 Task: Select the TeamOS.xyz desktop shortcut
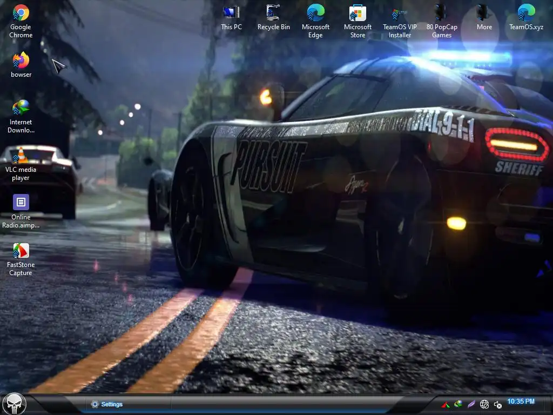[526, 18]
